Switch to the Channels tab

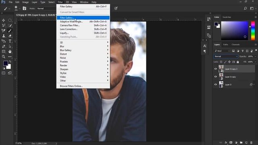(235, 45)
